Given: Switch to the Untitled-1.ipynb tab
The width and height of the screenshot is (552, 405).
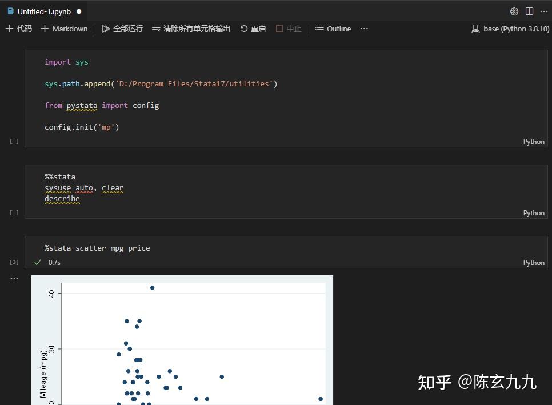Looking at the screenshot, I should (43, 11).
